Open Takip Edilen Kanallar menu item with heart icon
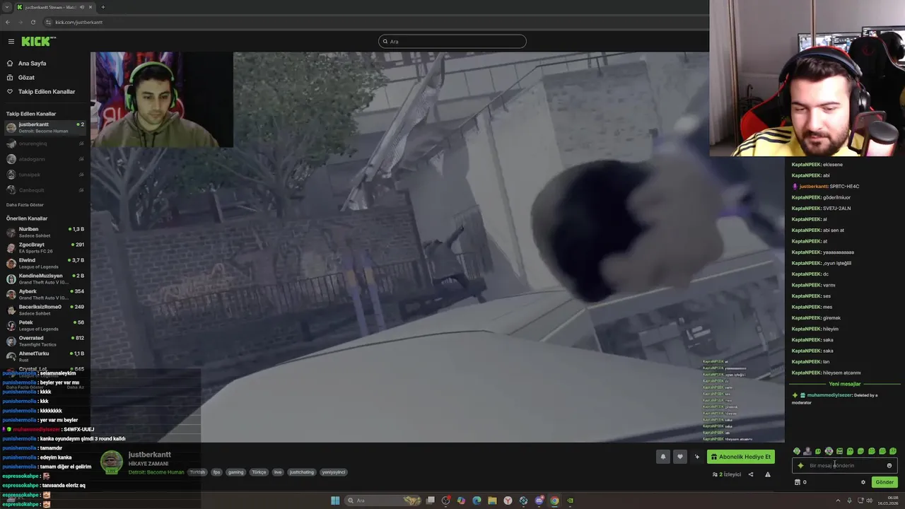Screen dimensions: 905x509 coord(46,91)
